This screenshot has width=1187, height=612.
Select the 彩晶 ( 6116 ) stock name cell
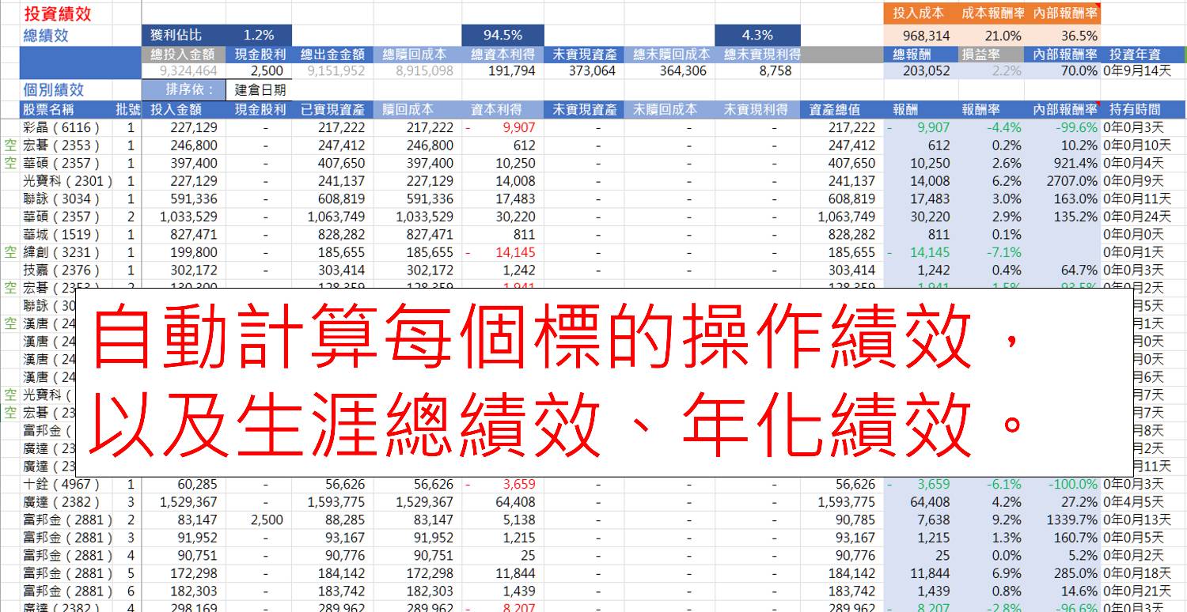[x=63, y=127]
